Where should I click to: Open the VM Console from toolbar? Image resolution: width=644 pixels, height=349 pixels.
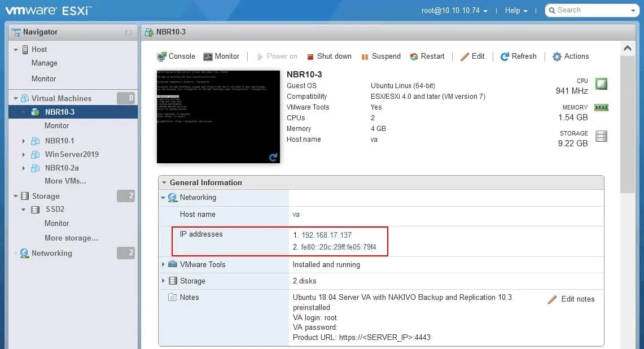(176, 56)
